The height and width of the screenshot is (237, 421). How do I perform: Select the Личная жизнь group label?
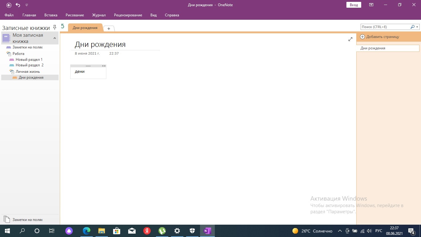(x=28, y=72)
